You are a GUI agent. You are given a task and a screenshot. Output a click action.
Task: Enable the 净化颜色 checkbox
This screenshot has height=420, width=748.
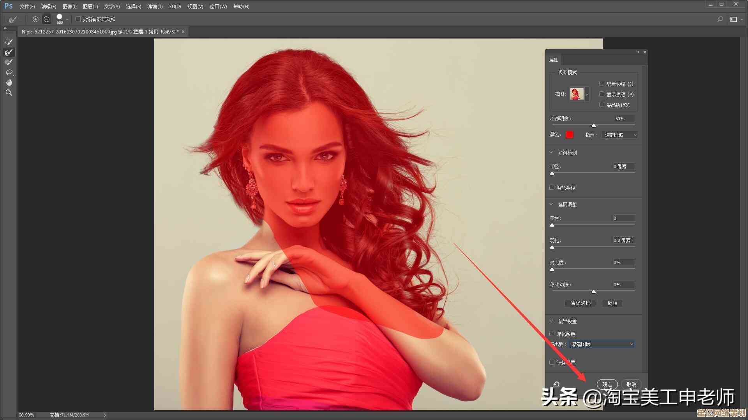(552, 334)
